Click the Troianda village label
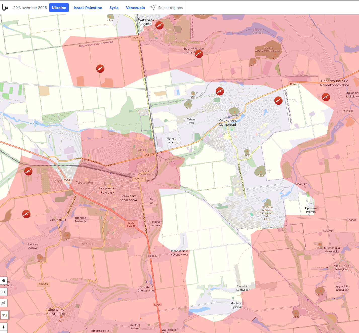The width and height of the screenshot is (359, 333). click(x=80, y=220)
